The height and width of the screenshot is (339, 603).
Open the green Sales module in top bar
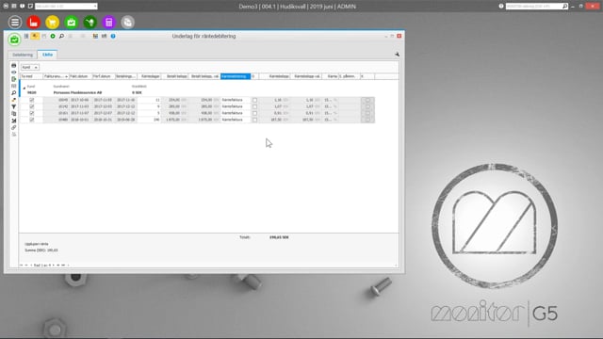click(72, 23)
